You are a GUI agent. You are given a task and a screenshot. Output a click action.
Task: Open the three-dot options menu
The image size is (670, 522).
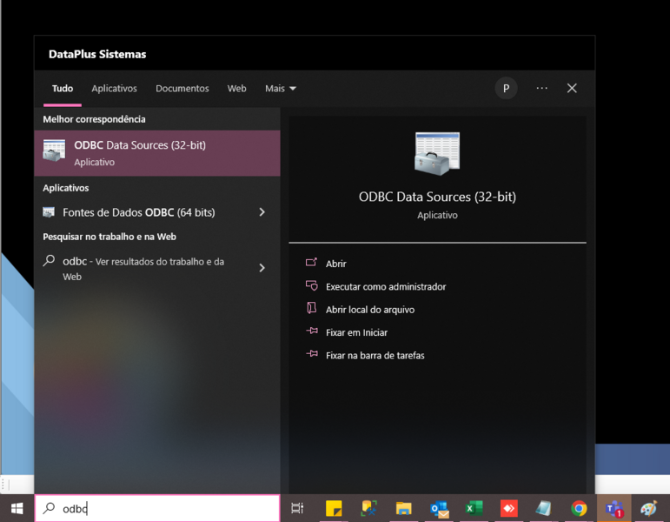click(x=541, y=88)
